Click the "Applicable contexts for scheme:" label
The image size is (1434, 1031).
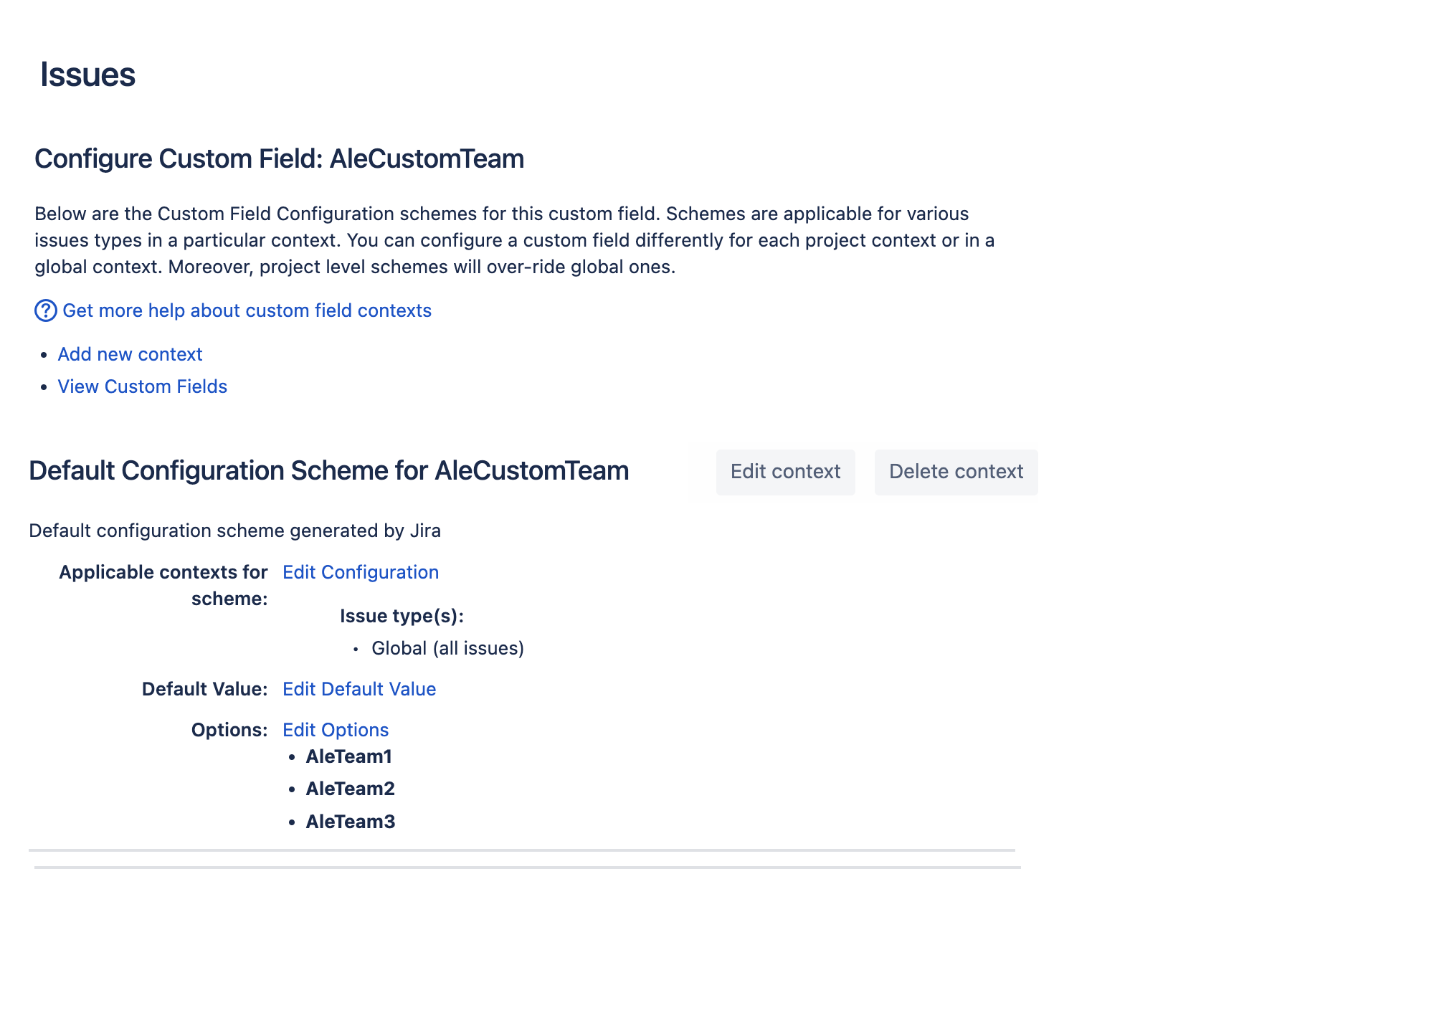pyautogui.click(x=163, y=585)
